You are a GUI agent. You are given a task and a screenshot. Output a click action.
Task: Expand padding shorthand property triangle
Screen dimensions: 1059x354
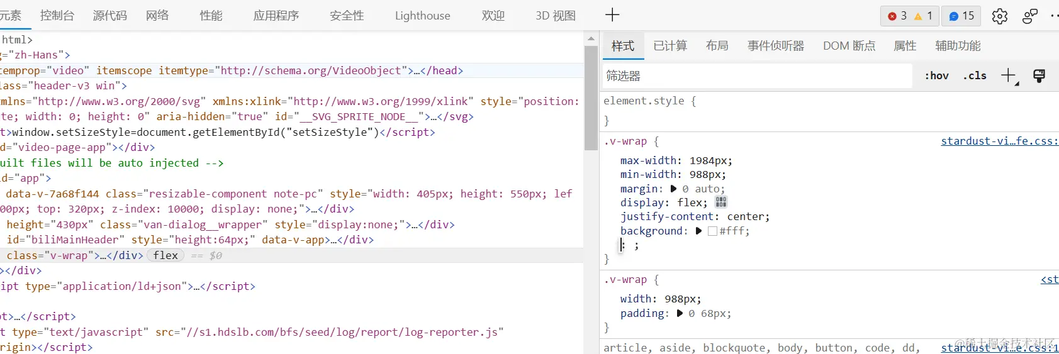680,313
